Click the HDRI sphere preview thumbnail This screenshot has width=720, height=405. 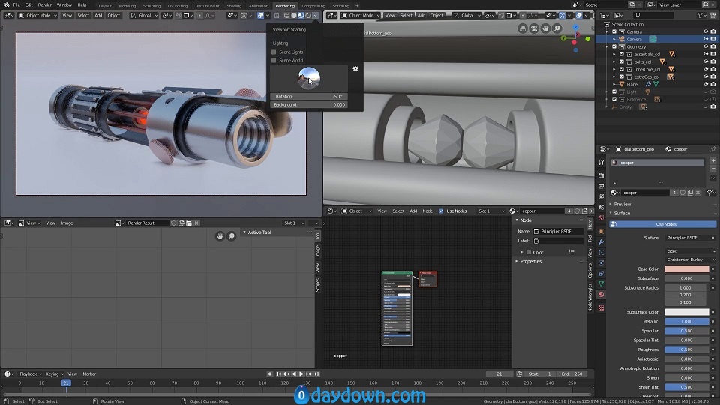[x=308, y=78]
